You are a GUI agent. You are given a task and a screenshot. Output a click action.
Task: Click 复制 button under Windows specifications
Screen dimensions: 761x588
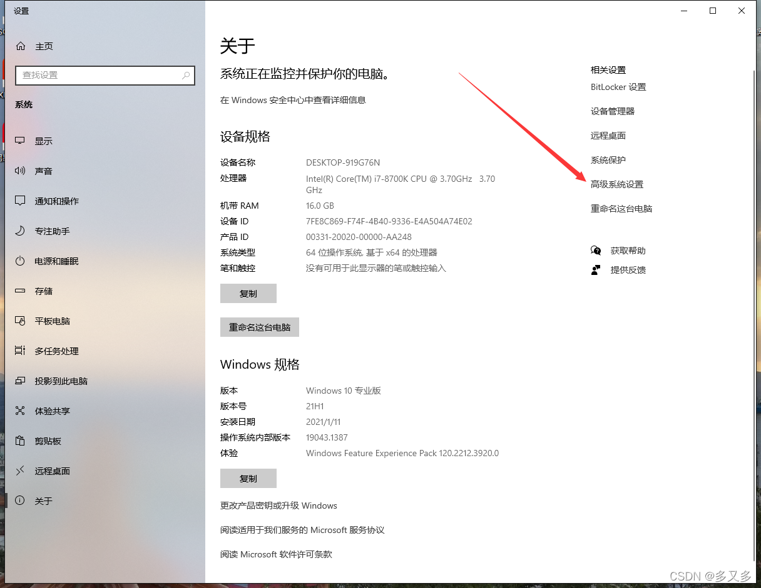(248, 479)
